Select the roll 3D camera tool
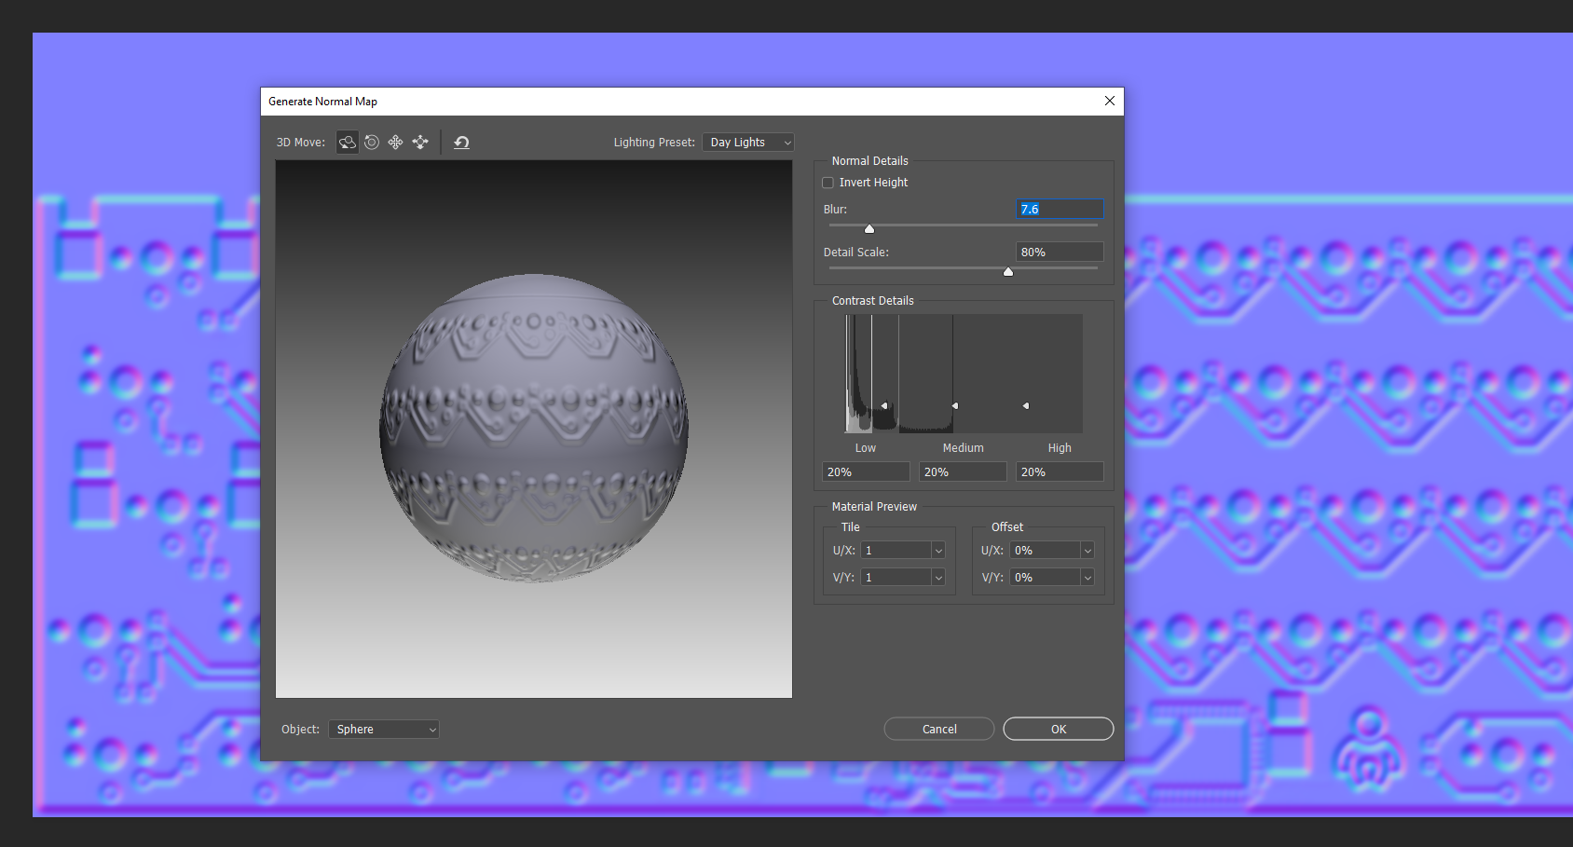Viewport: 1573px width, 847px height. pos(371,142)
